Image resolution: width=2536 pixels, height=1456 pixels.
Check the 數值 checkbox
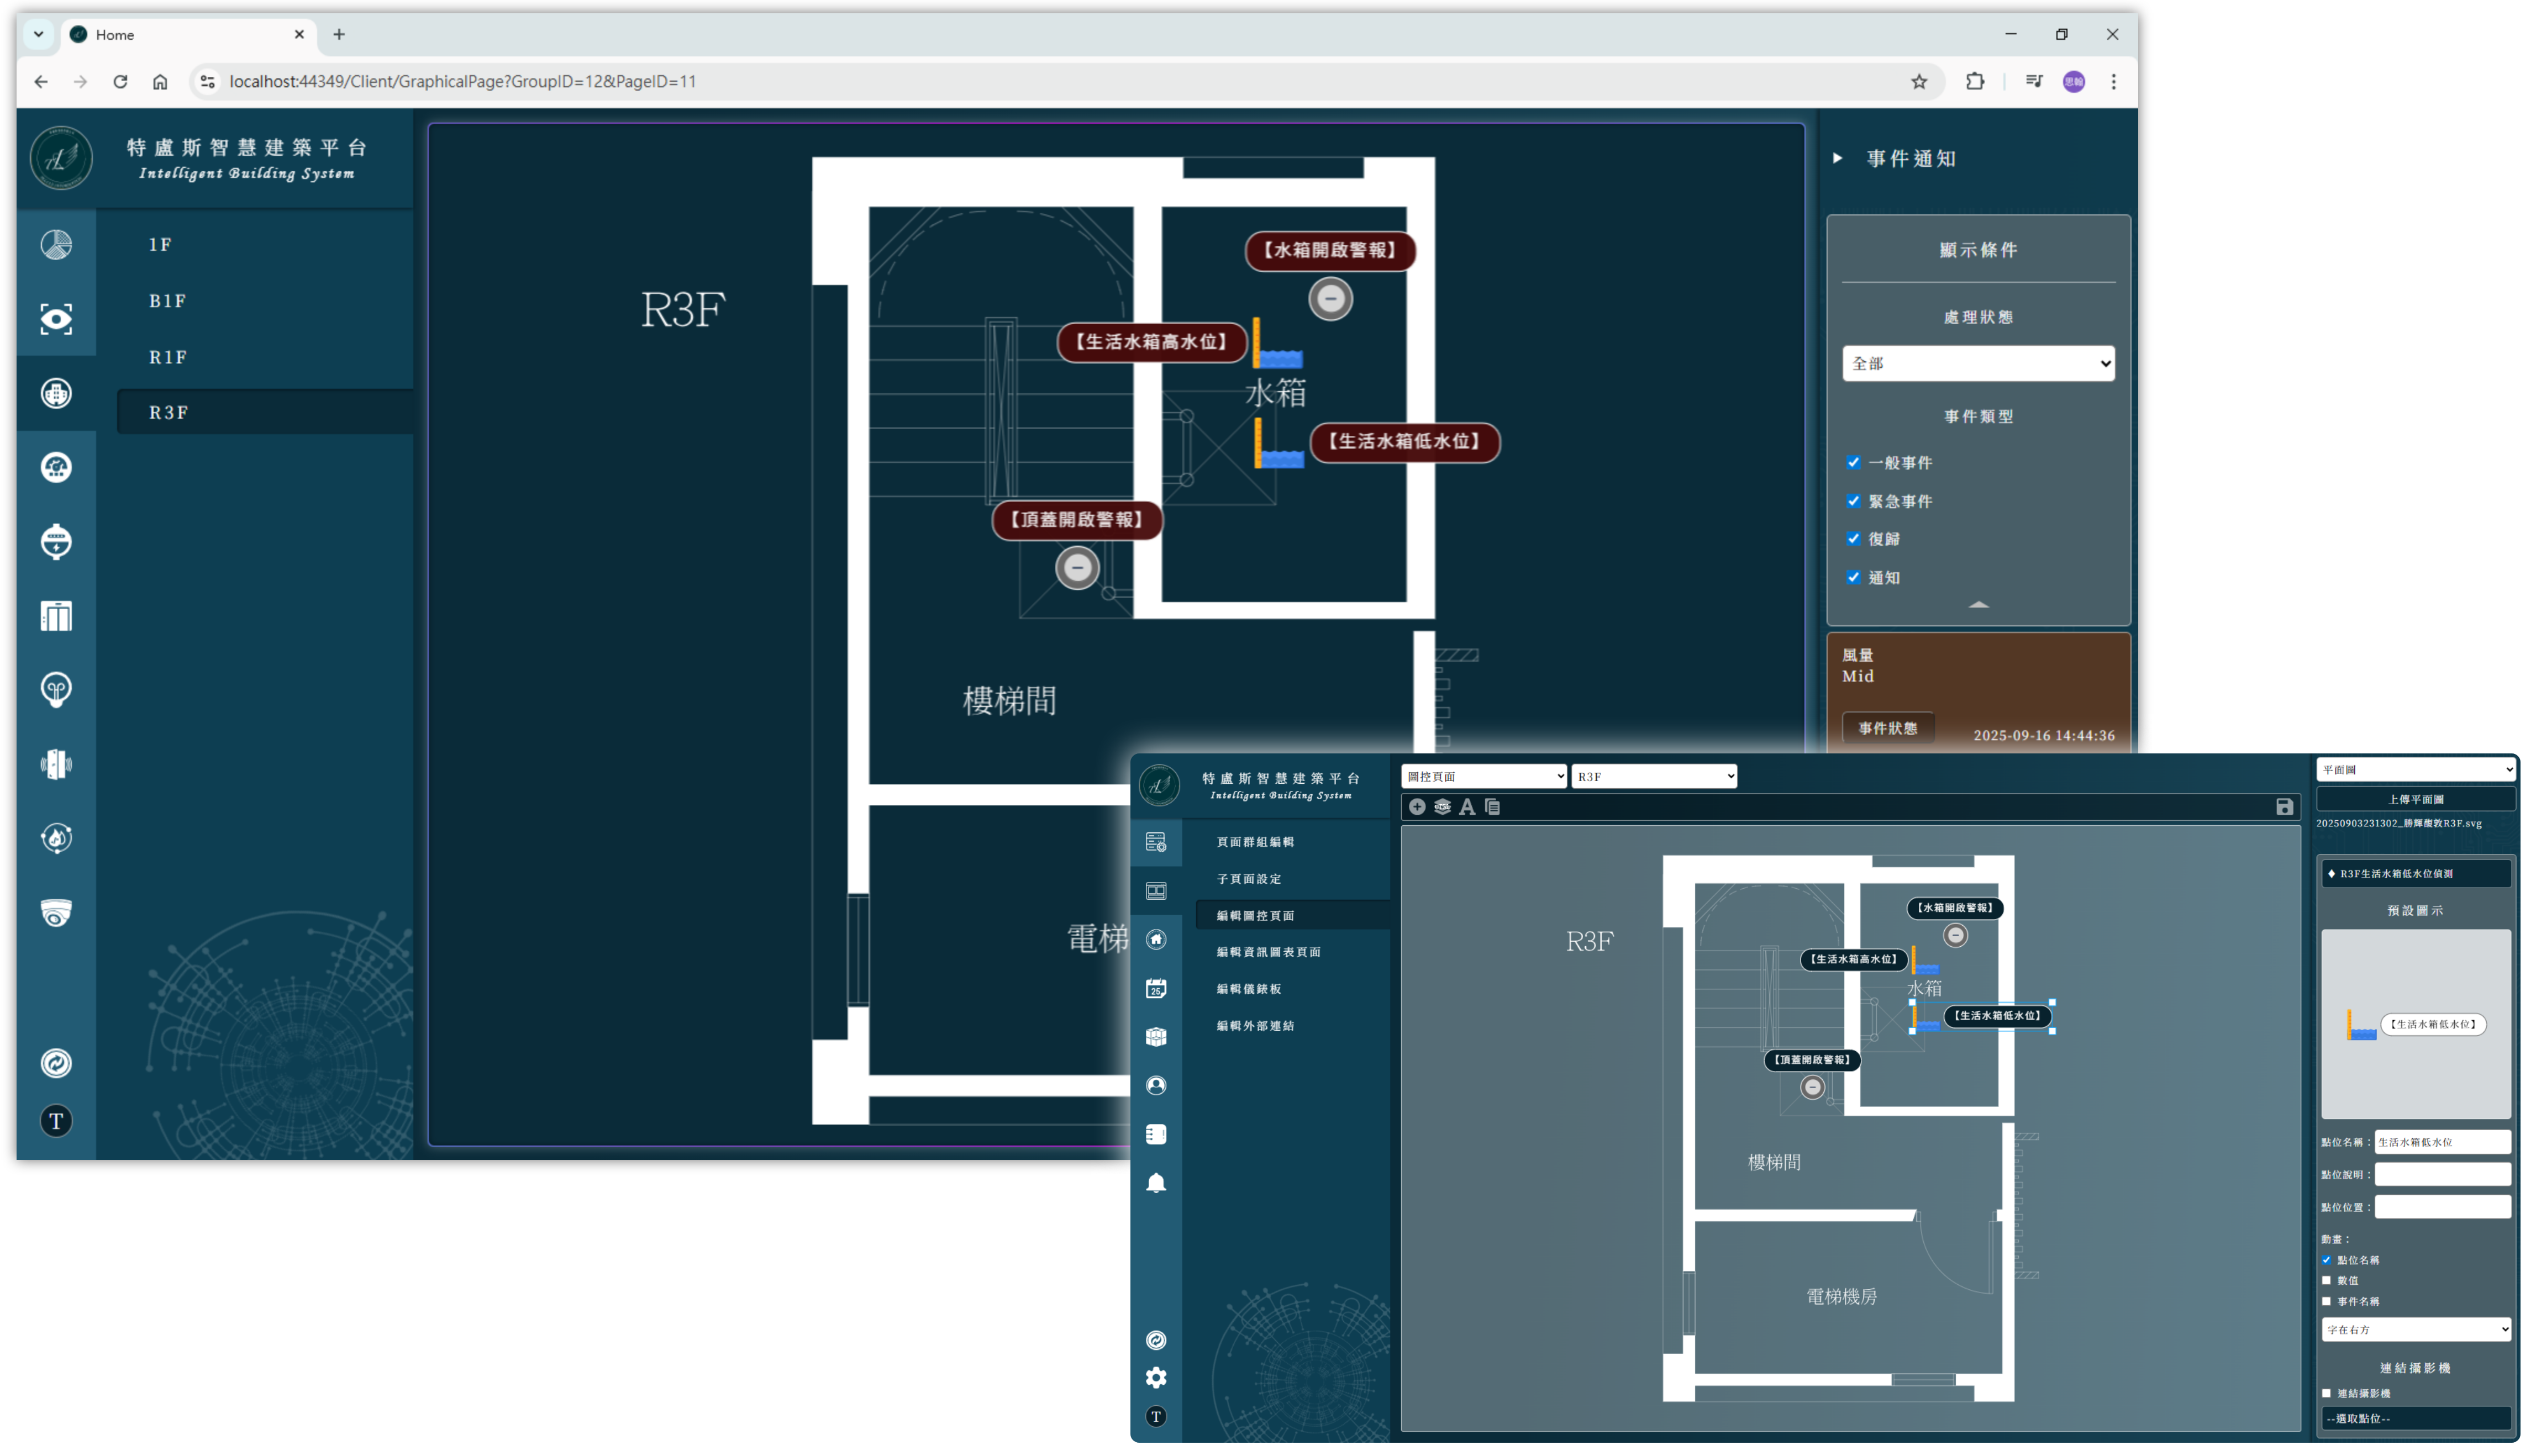2326,1280
